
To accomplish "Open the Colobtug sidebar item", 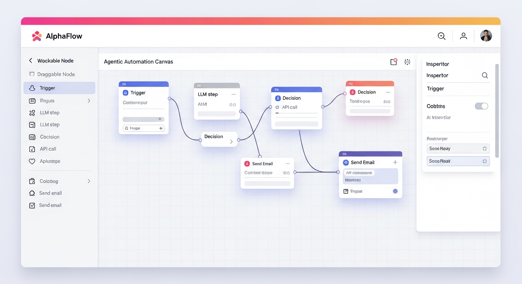I will (x=59, y=181).
